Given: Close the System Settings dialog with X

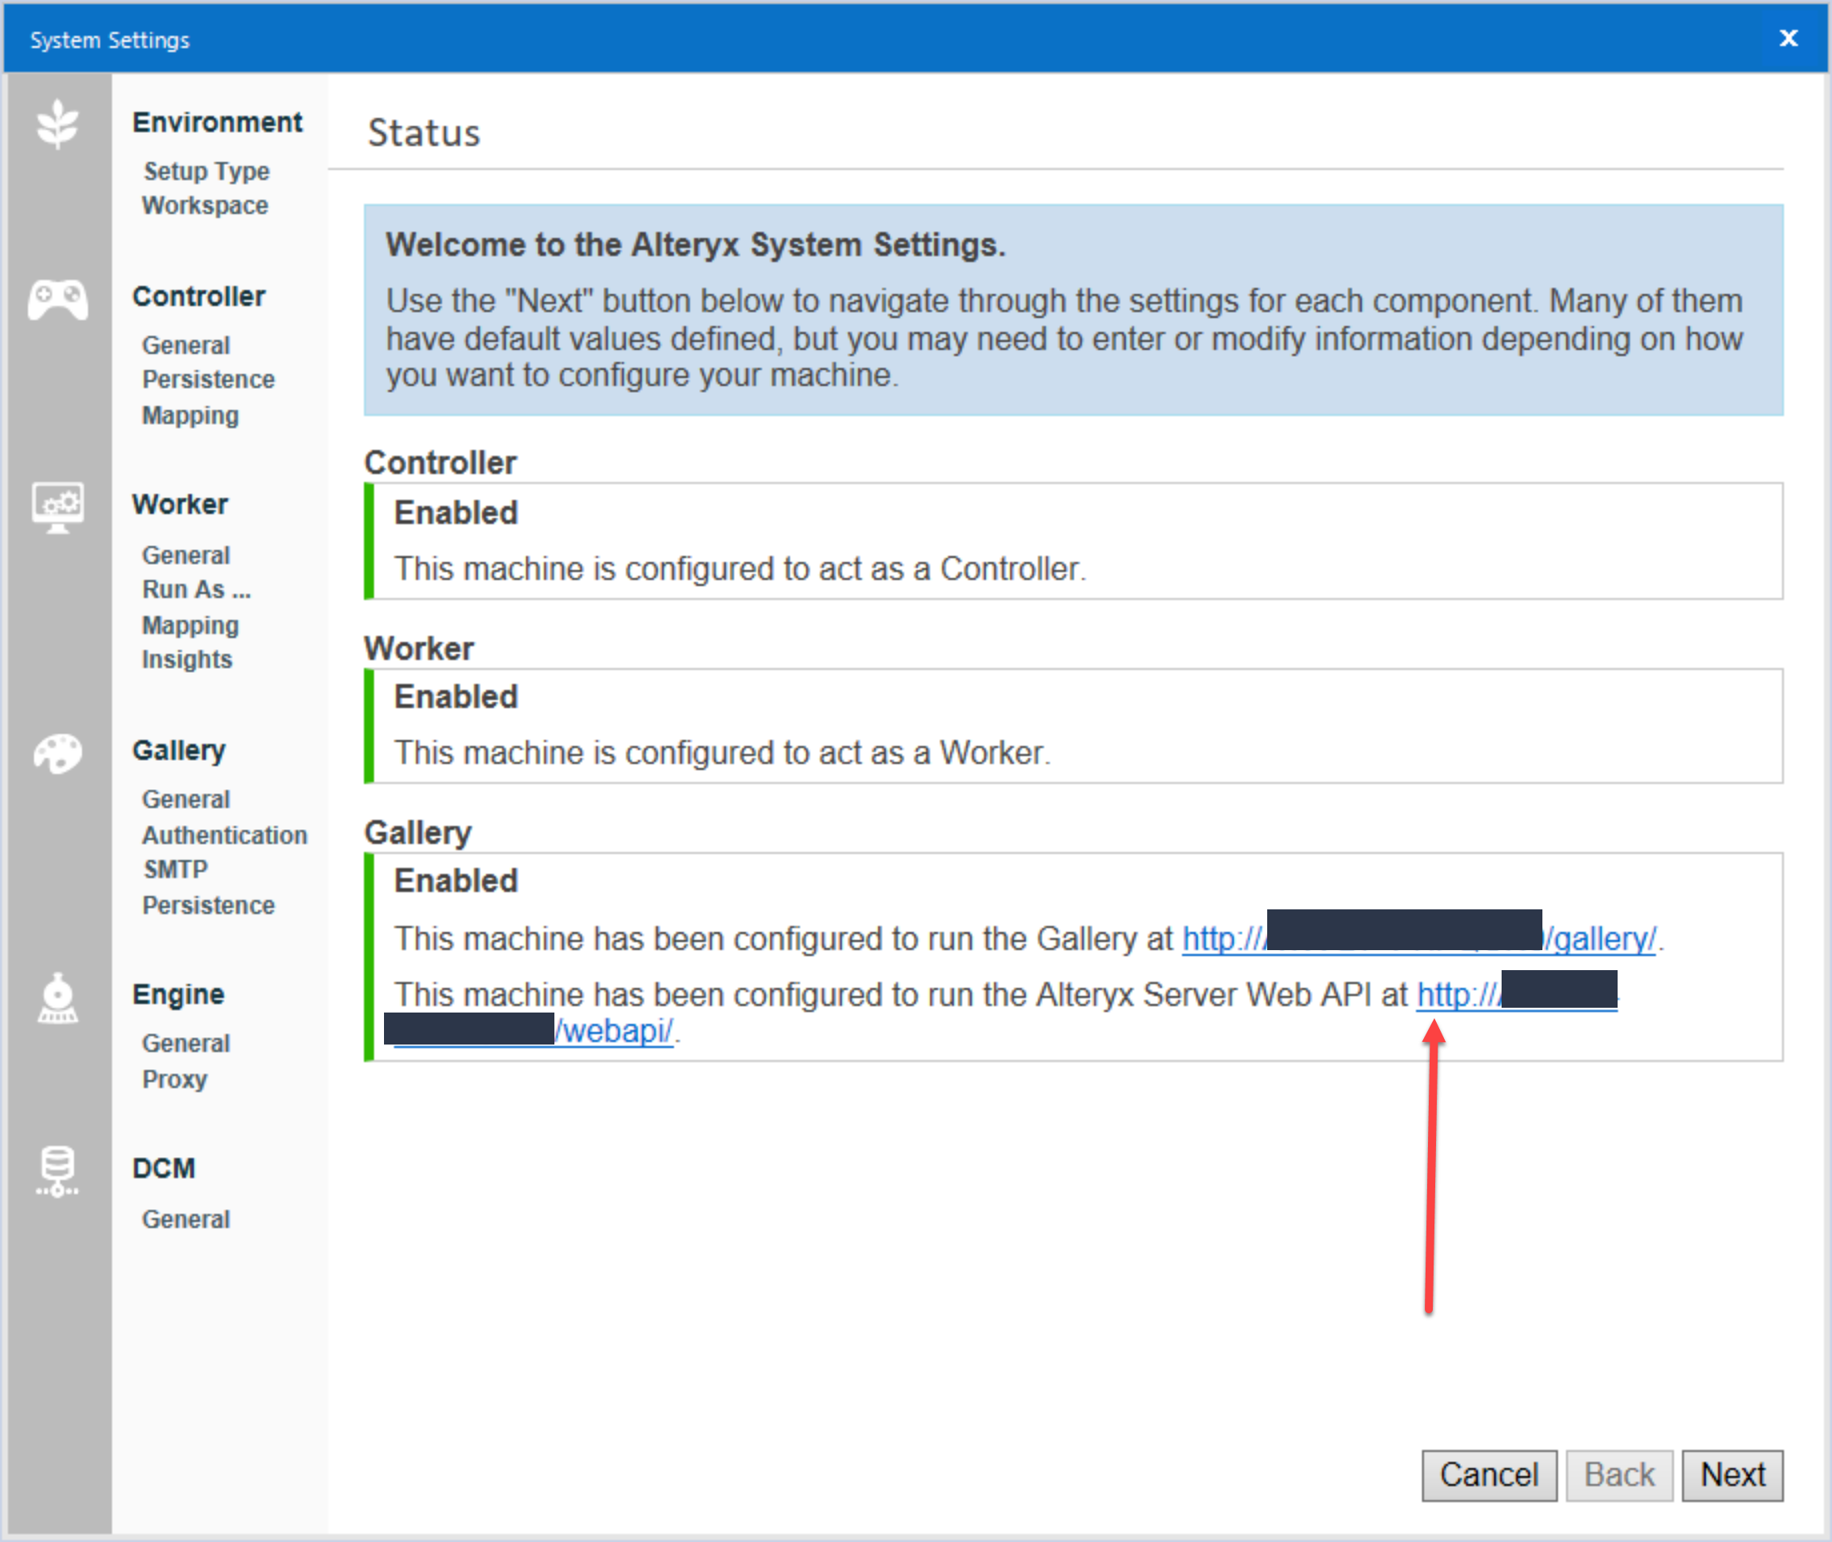Looking at the screenshot, I should 1788,38.
